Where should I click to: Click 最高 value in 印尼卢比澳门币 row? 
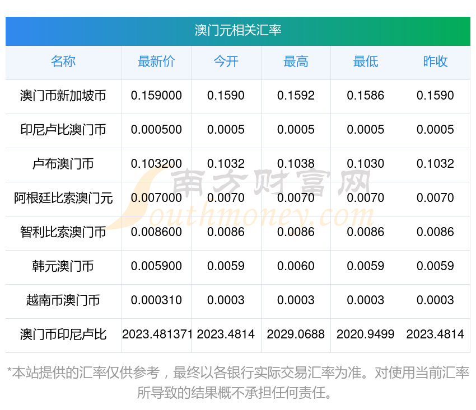[x=296, y=130]
